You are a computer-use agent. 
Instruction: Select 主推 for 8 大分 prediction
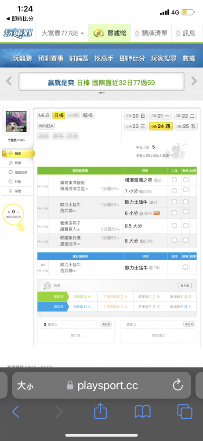(x=174, y=240)
